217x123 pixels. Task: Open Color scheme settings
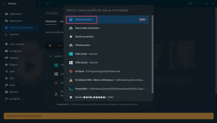tap(20, 44)
